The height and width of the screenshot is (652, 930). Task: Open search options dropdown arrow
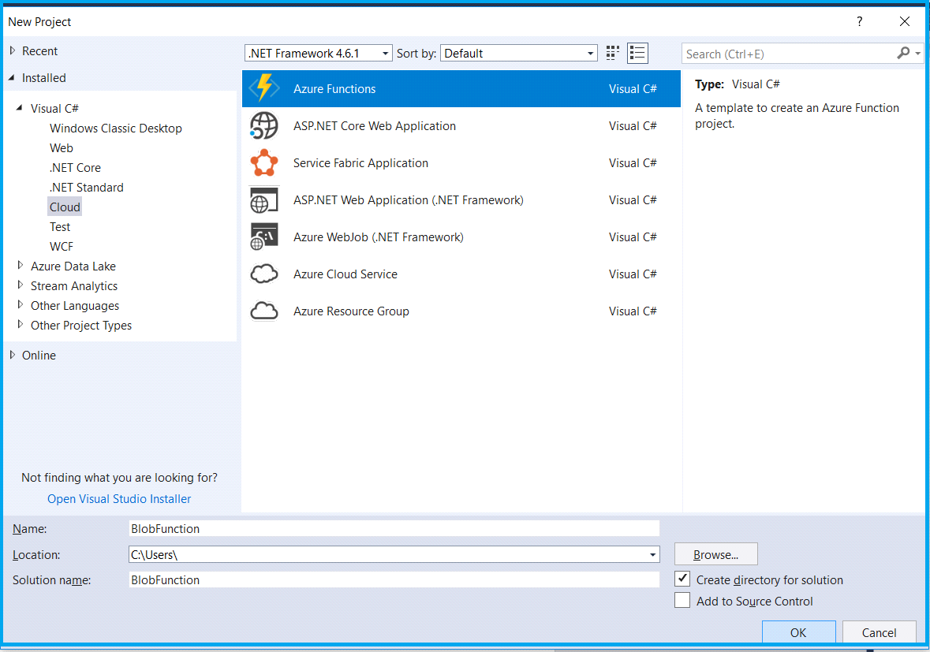917,54
